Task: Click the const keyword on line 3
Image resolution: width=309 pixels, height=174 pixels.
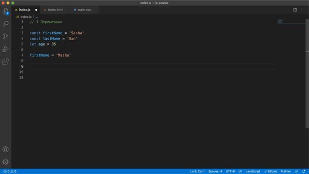Action: coord(35,33)
